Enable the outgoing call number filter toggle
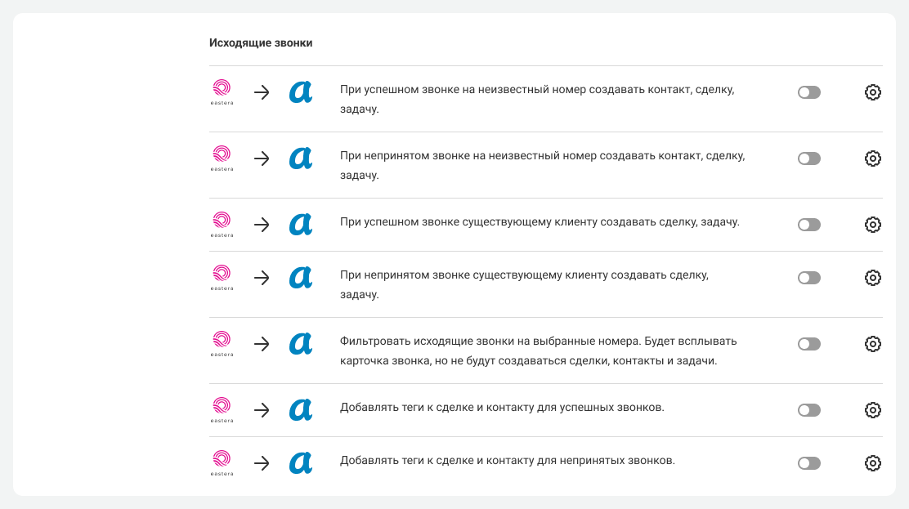 click(808, 344)
